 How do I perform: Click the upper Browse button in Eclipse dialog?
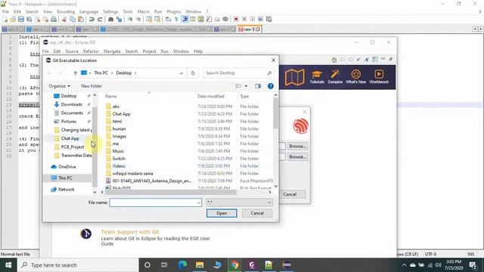point(297,146)
